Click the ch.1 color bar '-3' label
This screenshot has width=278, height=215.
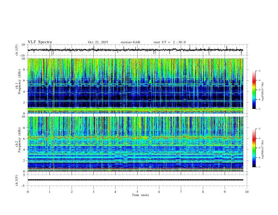[x=259, y=71]
